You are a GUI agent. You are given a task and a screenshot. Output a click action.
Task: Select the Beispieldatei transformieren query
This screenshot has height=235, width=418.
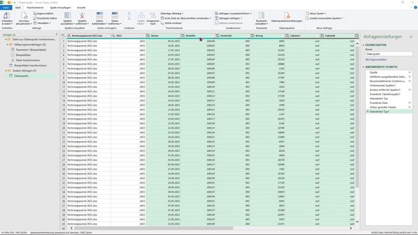(x=31, y=65)
